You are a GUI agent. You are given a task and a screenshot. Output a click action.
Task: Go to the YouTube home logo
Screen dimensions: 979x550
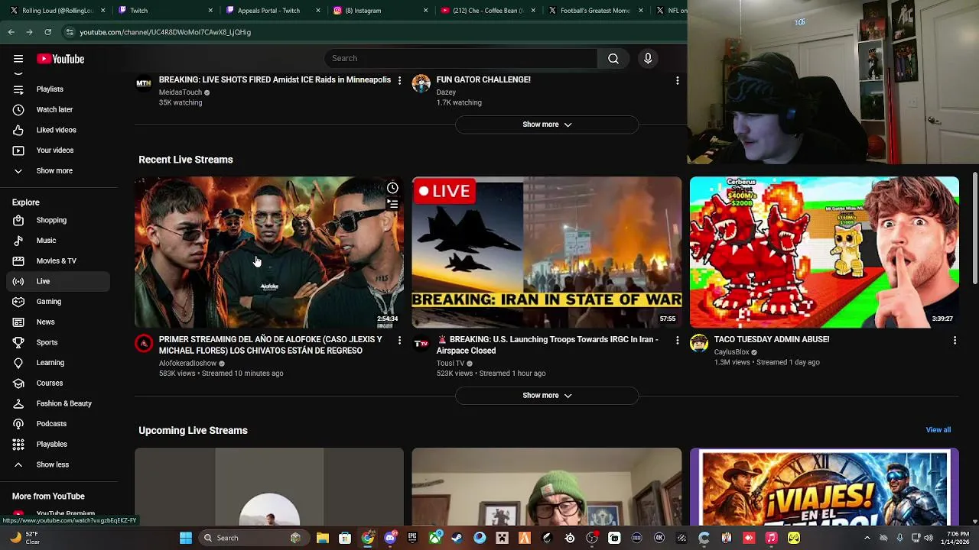(x=60, y=59)
